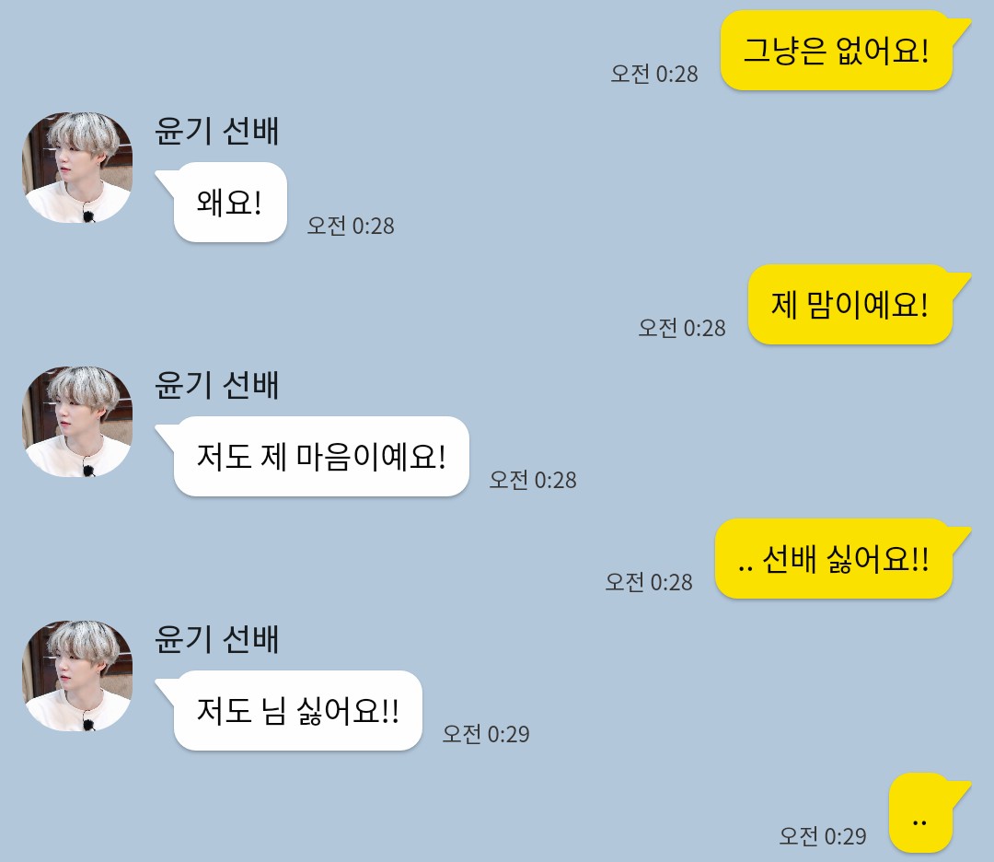Screen dimensions: 994x862
Task: Click timestamp 오전 0:28 beside 저도 제 마음이에요!
Action: point(533,480)
